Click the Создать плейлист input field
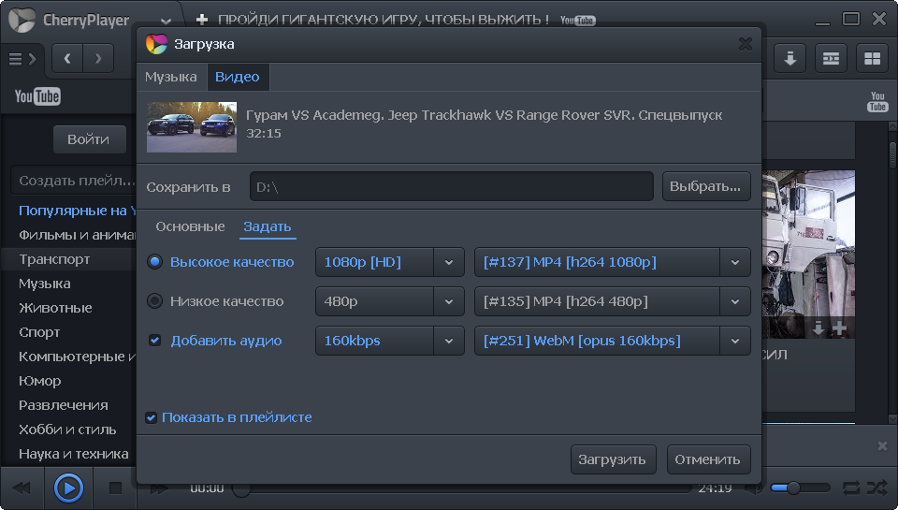 coord(75,181)
